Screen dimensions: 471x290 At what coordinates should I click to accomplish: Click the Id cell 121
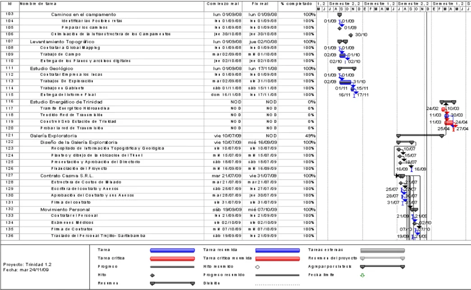[x=9, y=135]
